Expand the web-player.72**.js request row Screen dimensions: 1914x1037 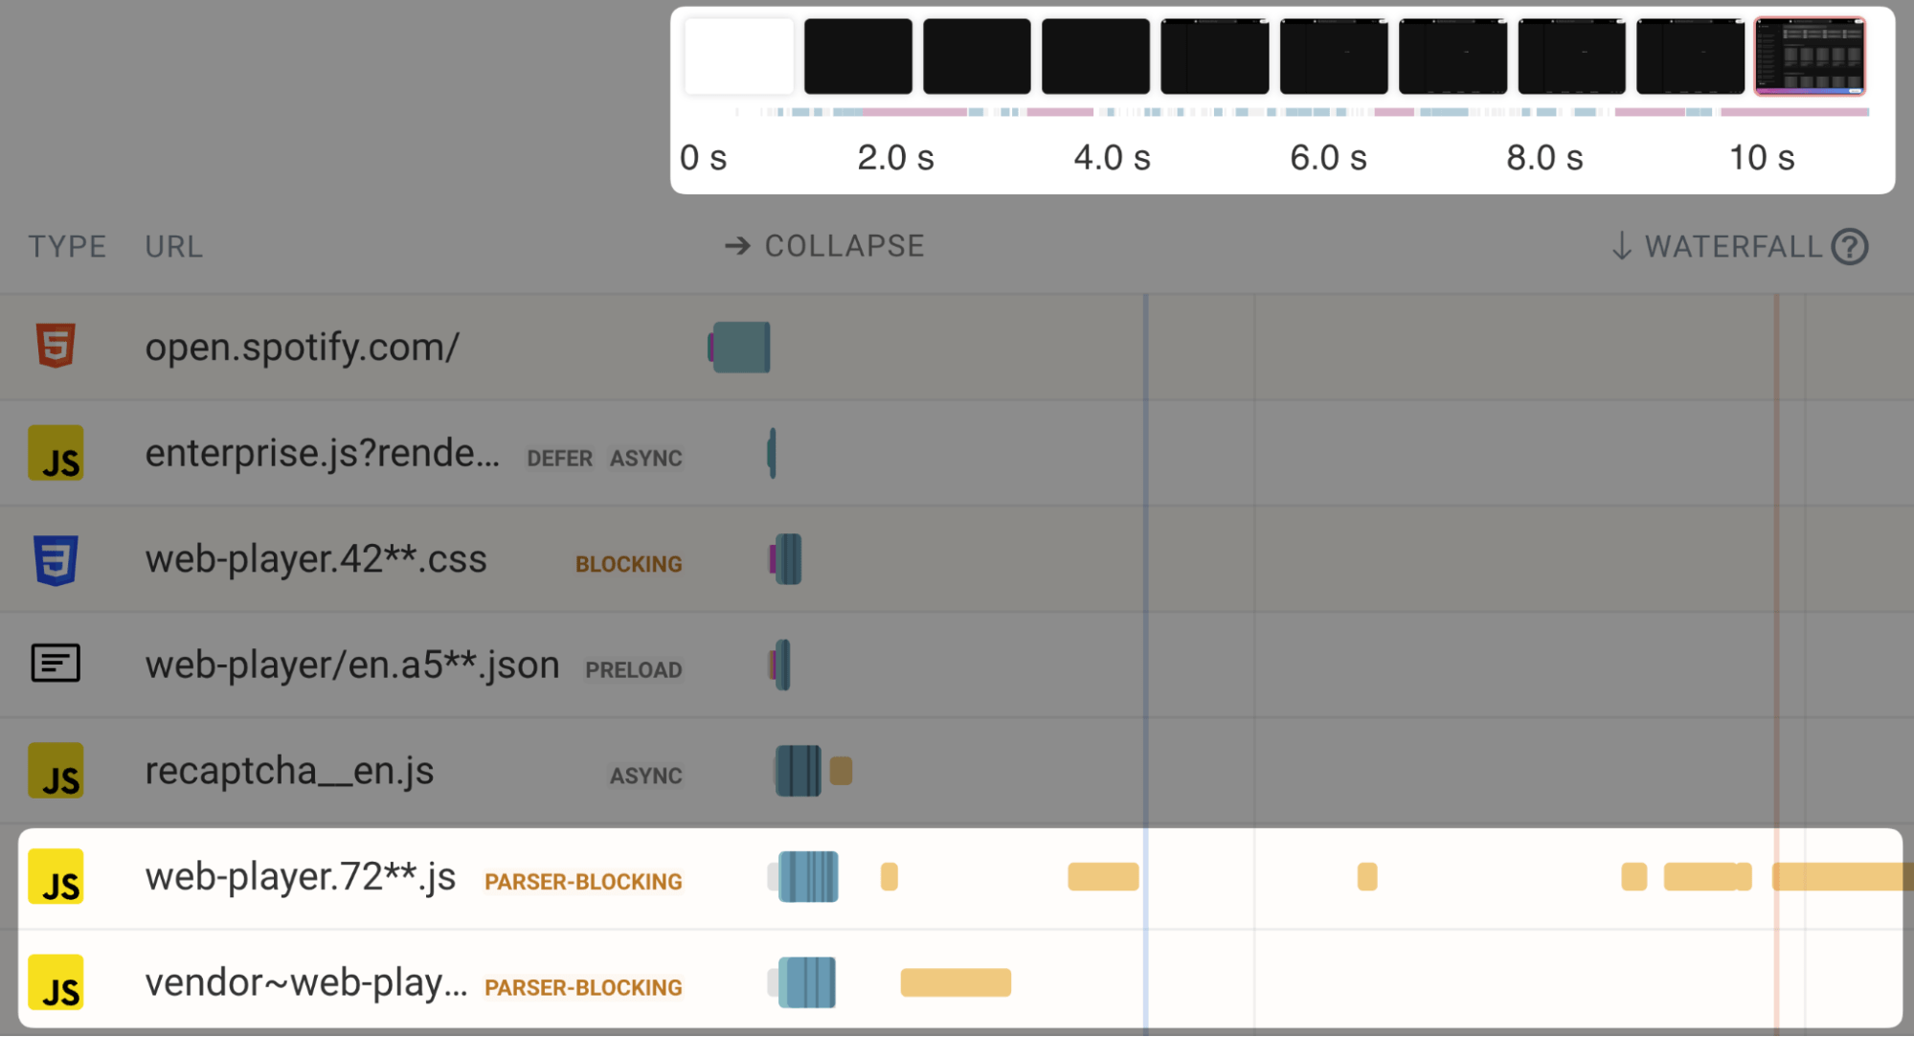point(302,877)
